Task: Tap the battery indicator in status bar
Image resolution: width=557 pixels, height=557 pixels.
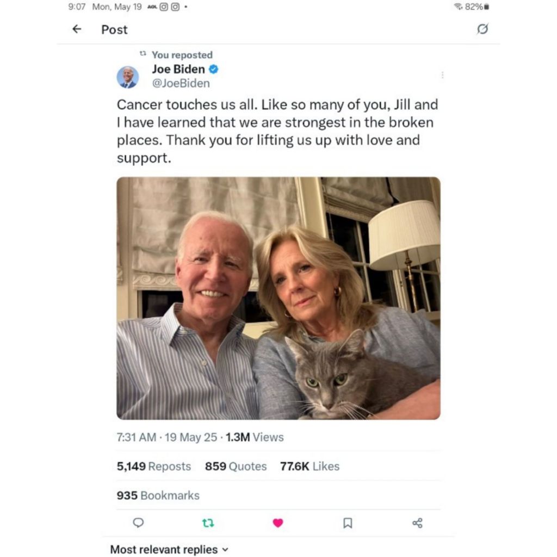Action: click(486, 7)
